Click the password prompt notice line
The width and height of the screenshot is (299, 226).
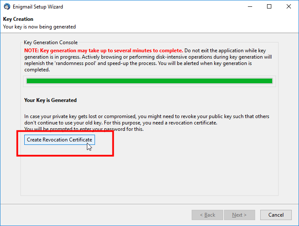[84, 129]
